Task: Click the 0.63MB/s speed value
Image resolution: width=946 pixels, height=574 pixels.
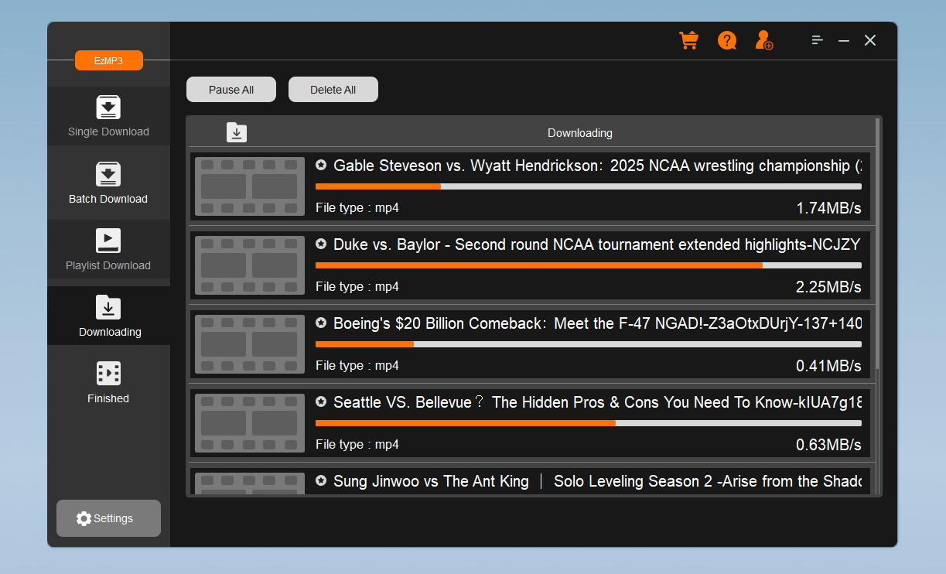Action: [x=828, y=445]
